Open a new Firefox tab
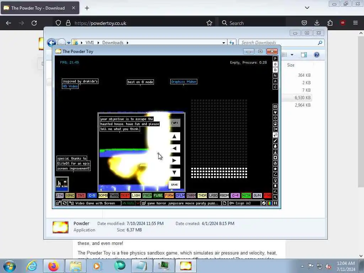The image size is (364, 273). click(87, 8)
